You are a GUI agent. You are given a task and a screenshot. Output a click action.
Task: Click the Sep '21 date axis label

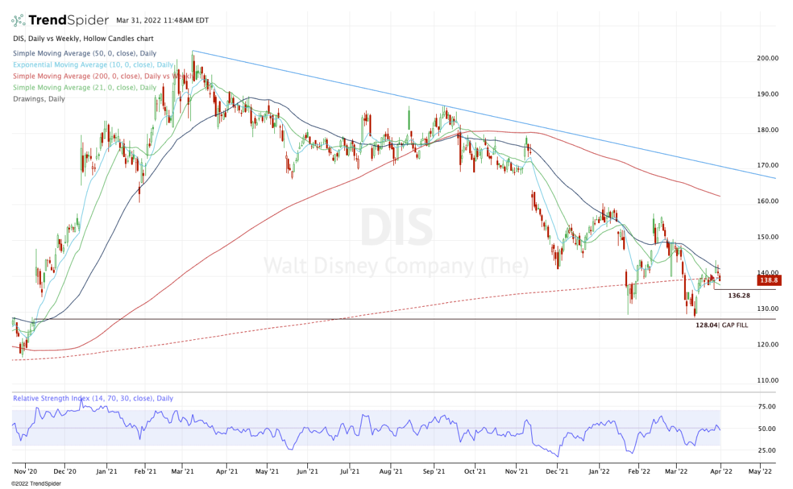[x=434, y=472]
